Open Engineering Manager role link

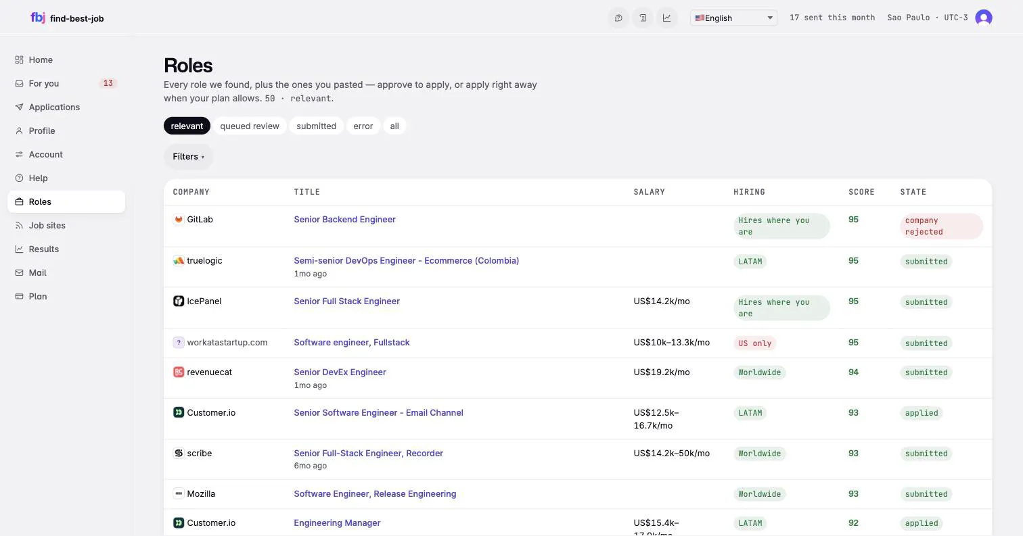(x=337, y=523)
